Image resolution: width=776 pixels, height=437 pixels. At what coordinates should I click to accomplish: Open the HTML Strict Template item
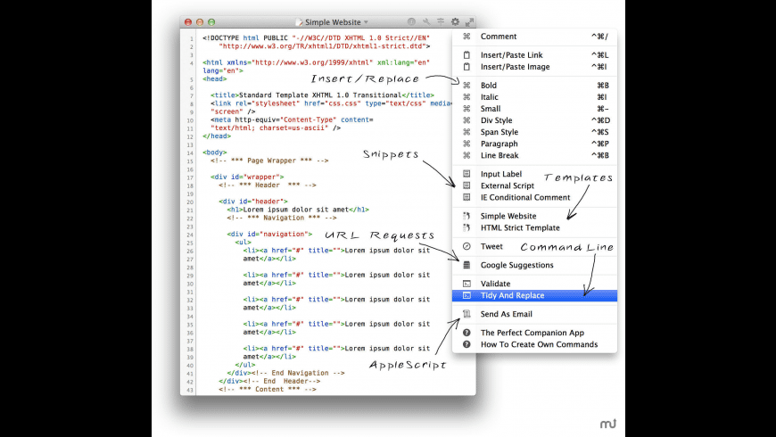534,227
